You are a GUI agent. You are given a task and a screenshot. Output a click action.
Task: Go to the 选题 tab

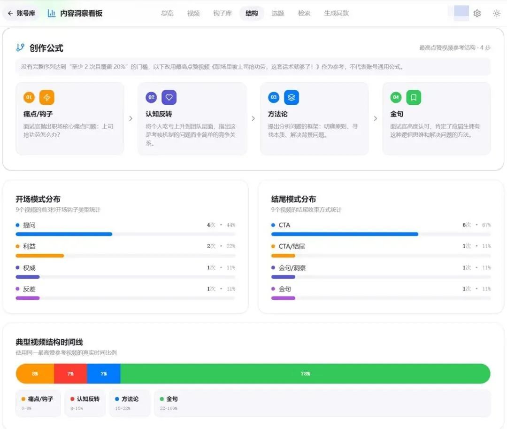(278, 13)
